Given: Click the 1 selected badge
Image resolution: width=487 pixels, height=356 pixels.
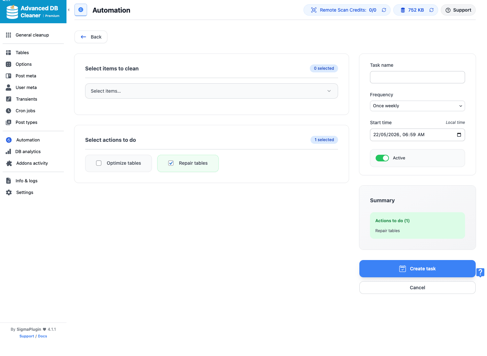Looking at the screenshot, I should pyautogui.click(x=324, y=140).
